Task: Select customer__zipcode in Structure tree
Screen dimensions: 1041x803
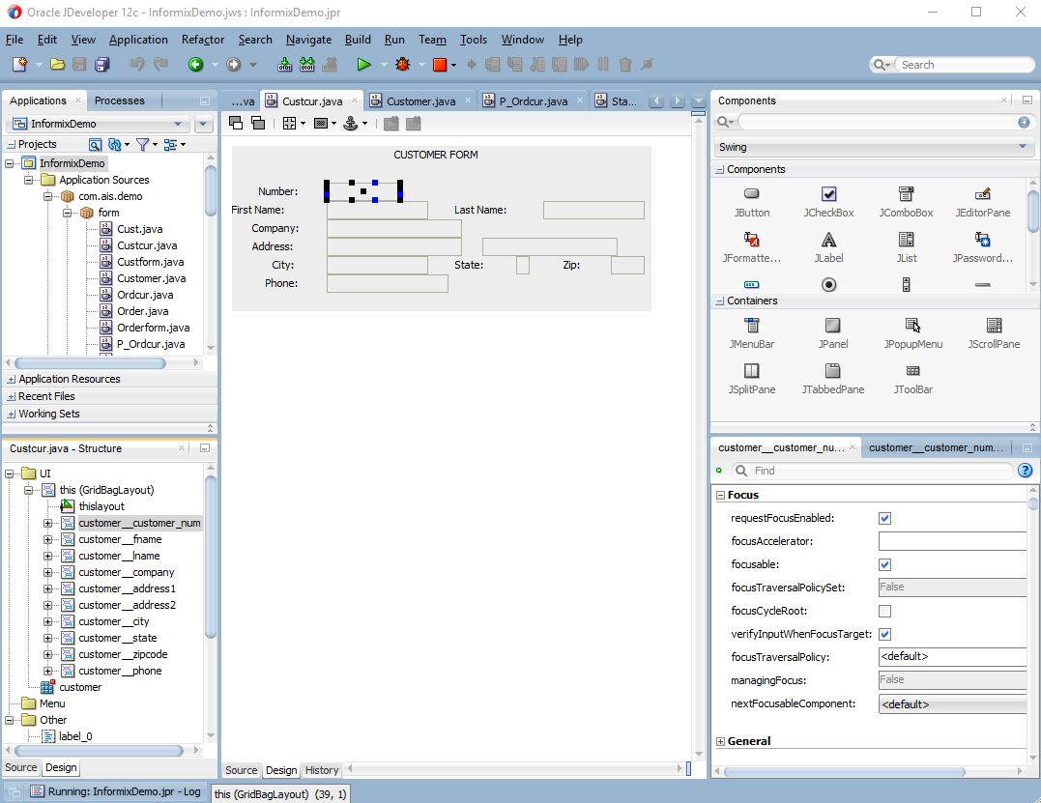Action: pos(123,654)
